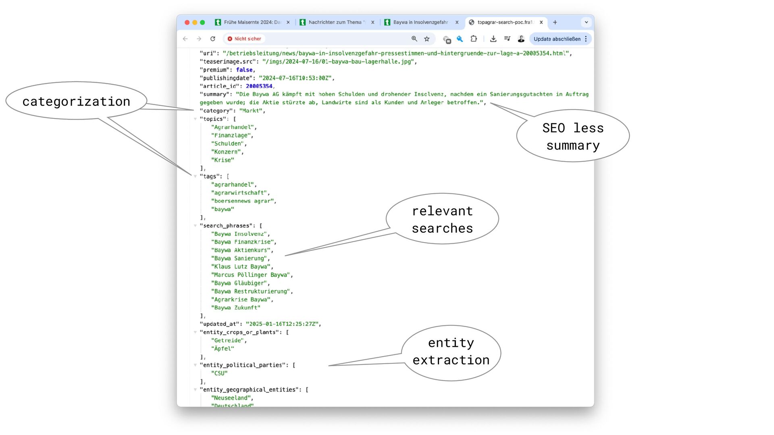The height and width of the screenshot is (435, 774).
Task: Collapse the "topics" JSON array
Action: (195, 119)
